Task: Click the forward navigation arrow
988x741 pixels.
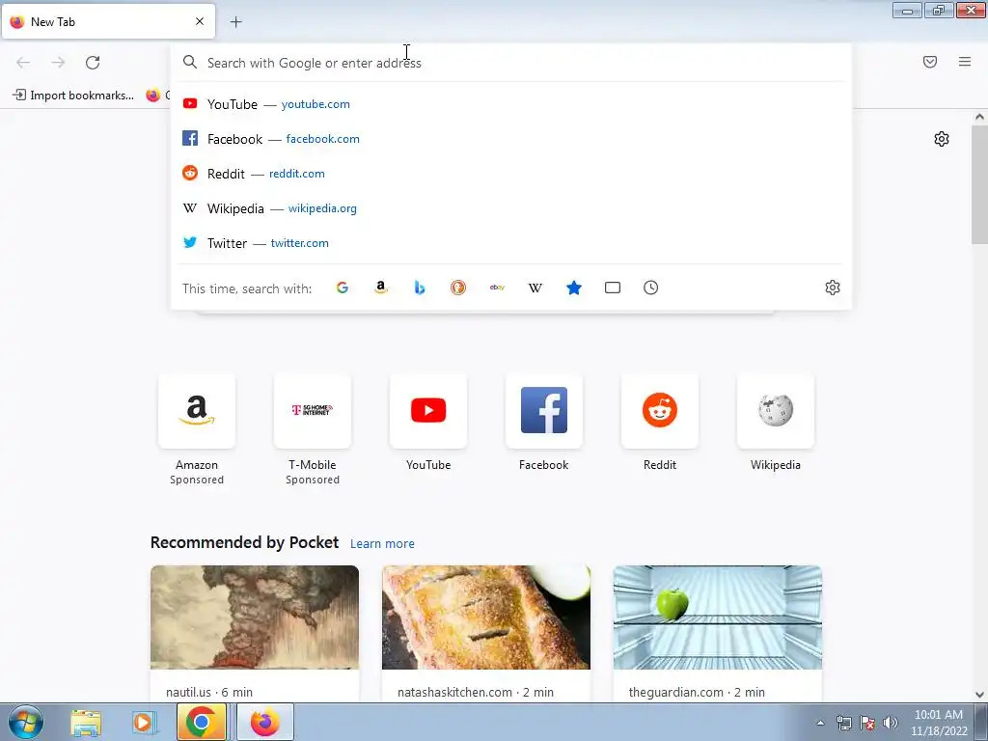Action: coord(58,63)
